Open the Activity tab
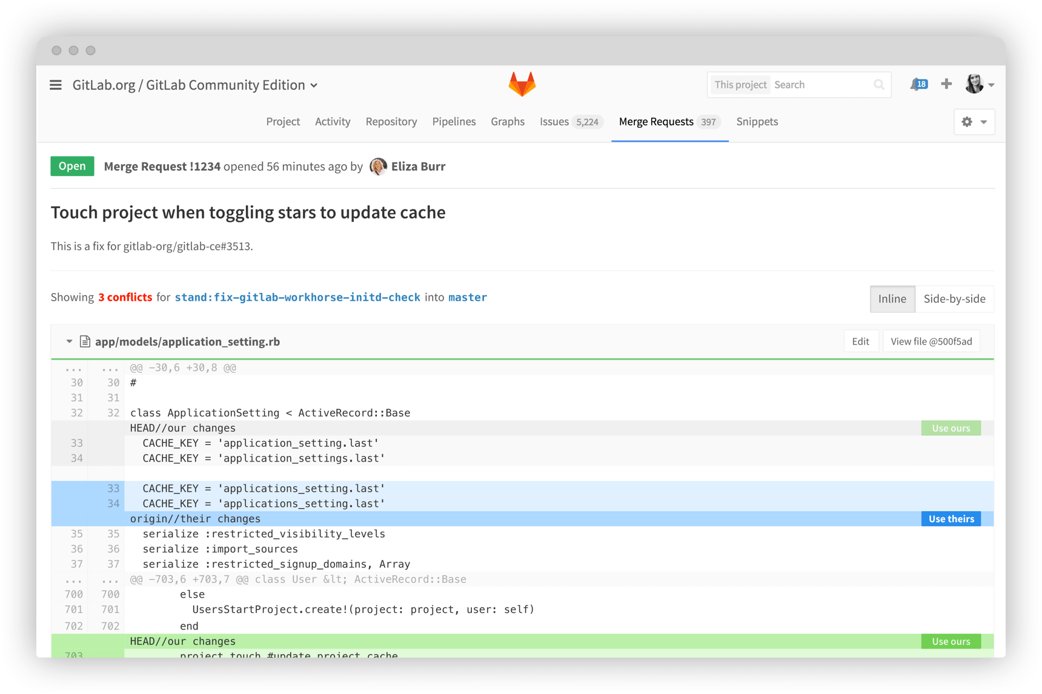1042x694 pixels. point(333,122)
